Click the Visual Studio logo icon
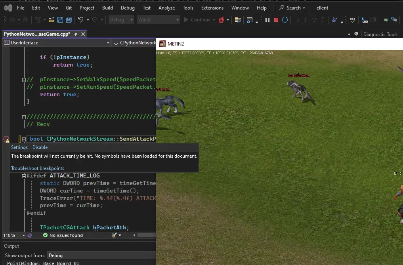The image size is (403, 265). pyautogui.click(x=8, y=8)
